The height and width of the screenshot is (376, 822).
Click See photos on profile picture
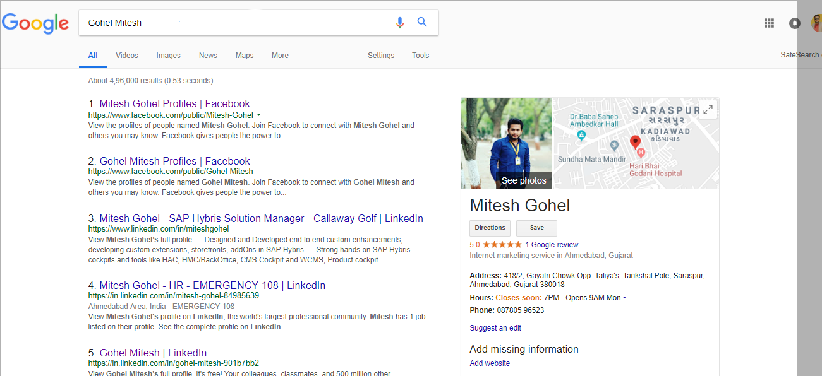click(524, 180)
